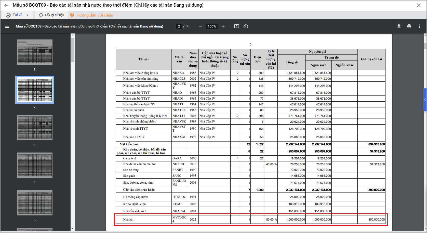Download the PDF using the toolbar icon
427x233 pixels.
[399, 26]
